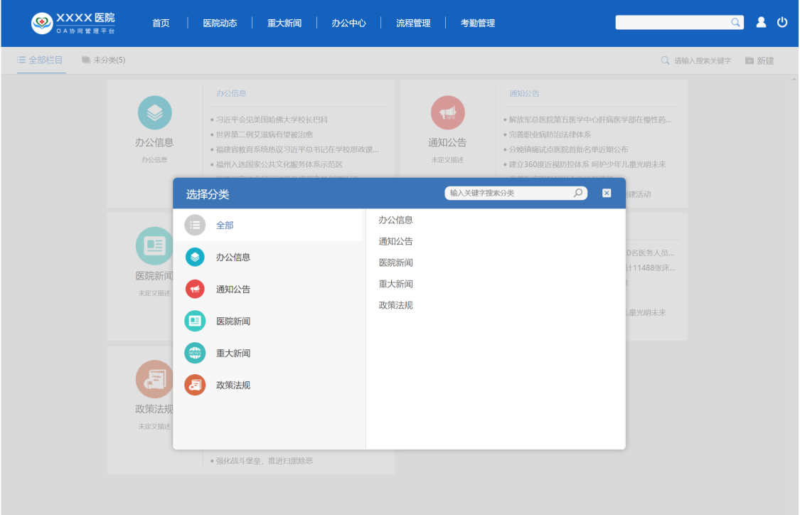
Task: Select 医院新闻 in the right category list
Action: 395,262
